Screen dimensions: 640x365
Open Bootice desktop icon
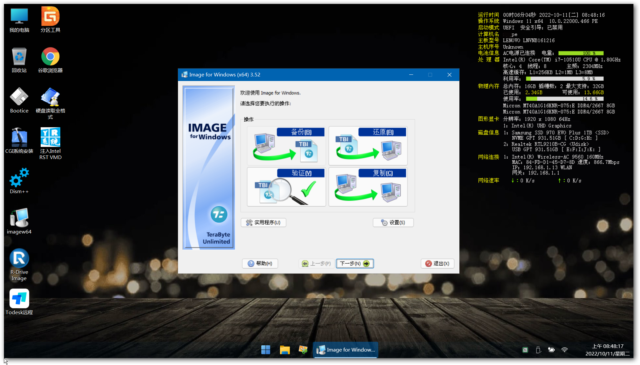[19, 101]
